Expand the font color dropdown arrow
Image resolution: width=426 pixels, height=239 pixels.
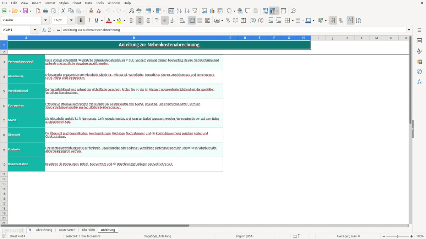point(114,21)
